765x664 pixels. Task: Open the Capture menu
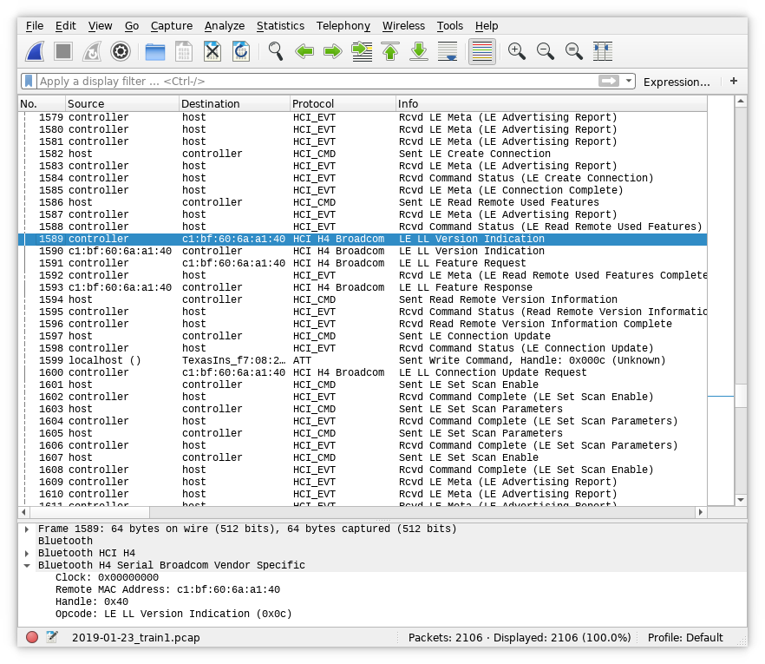pos(171,26)
